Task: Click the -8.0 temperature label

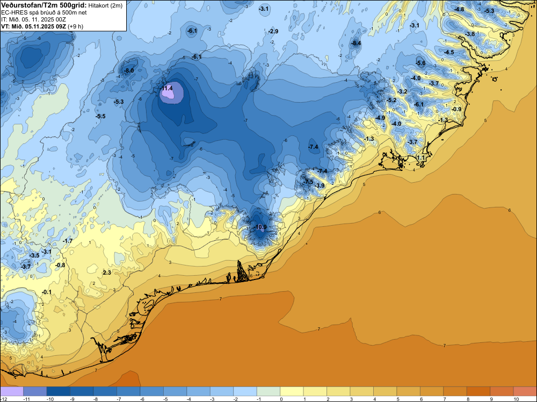Action: 128,70
